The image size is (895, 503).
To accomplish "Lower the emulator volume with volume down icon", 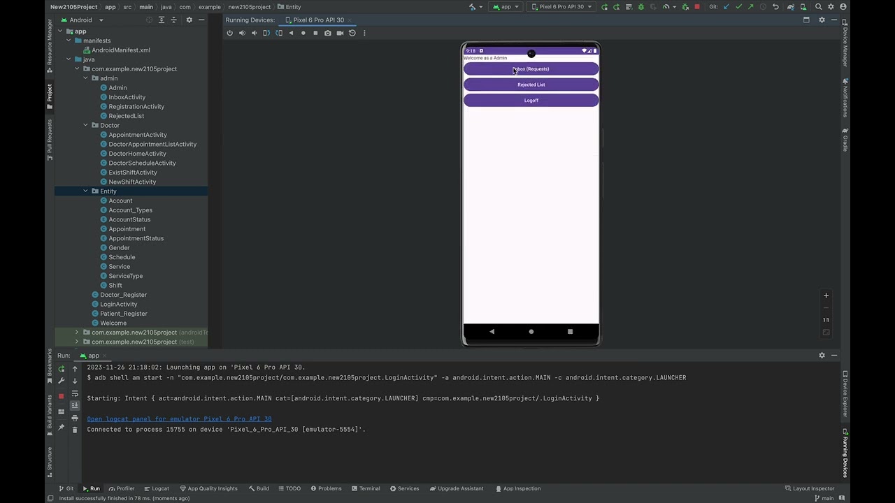I will click(254, 33).
